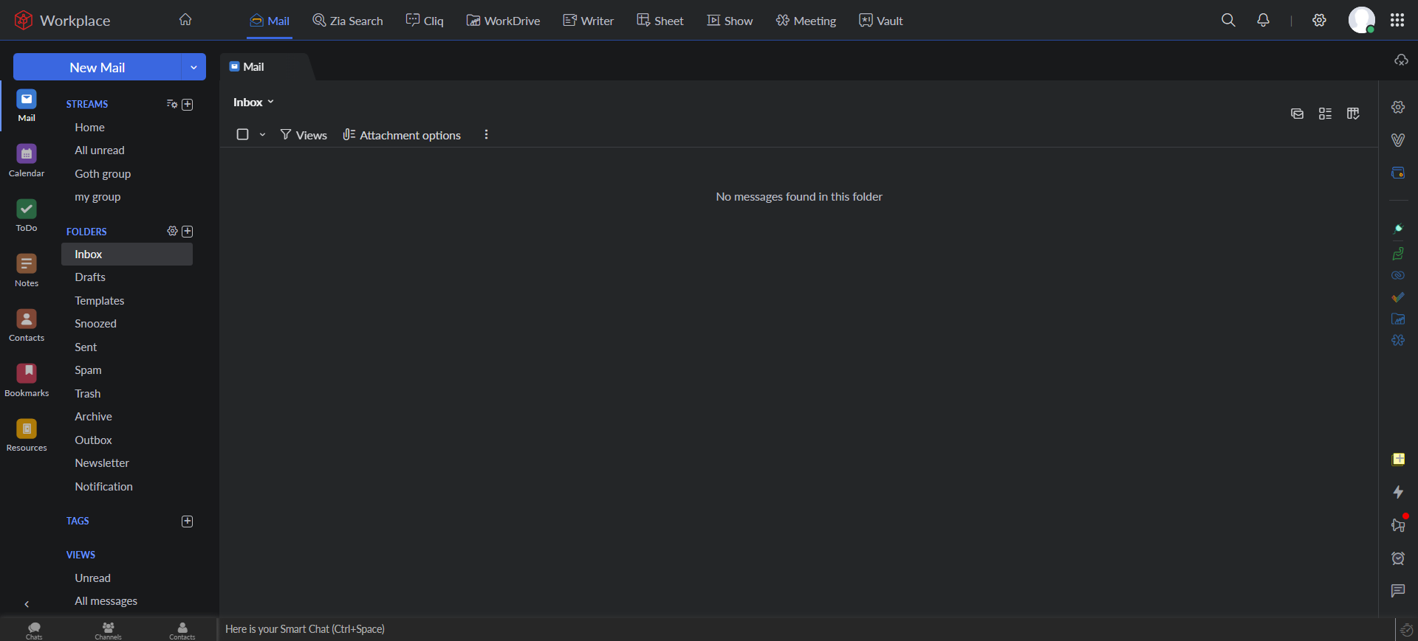1418x641 pixels.
Task: Open the Calendar app in sidebar
Action: point(27,160)
